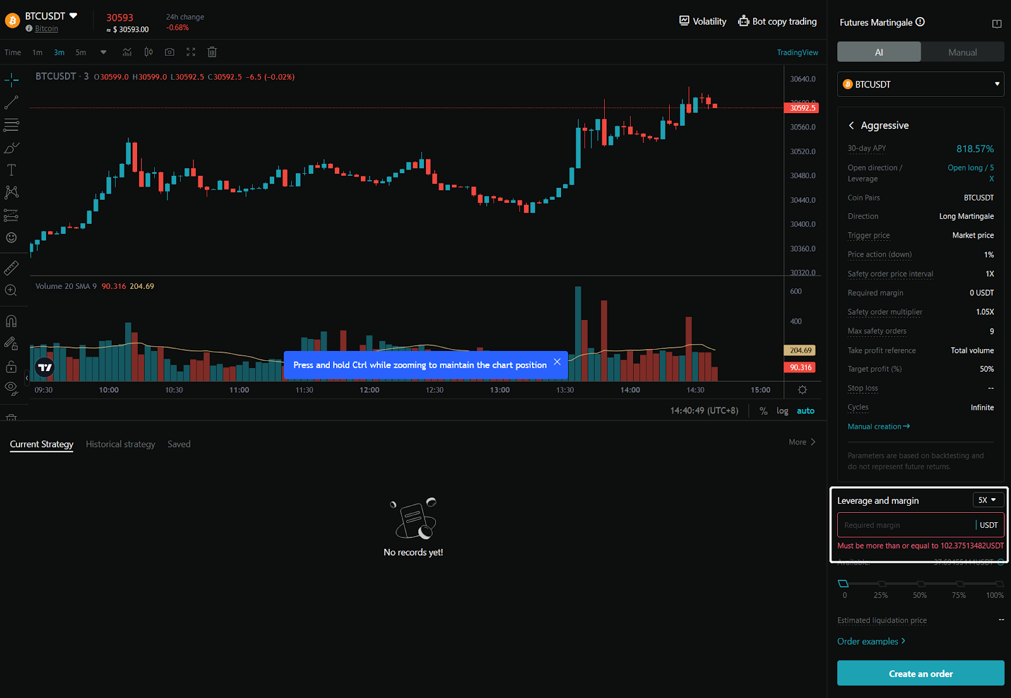Select the text annotation tool

(x=11, y=170)
